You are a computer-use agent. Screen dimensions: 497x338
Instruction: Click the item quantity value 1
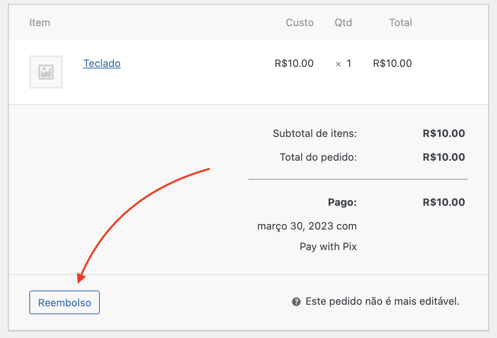pos(349,63)
